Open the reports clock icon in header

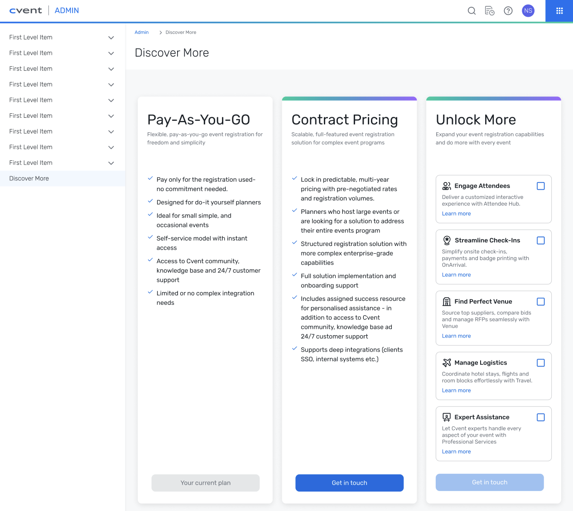pyautogui.click(x=490, y=11)
